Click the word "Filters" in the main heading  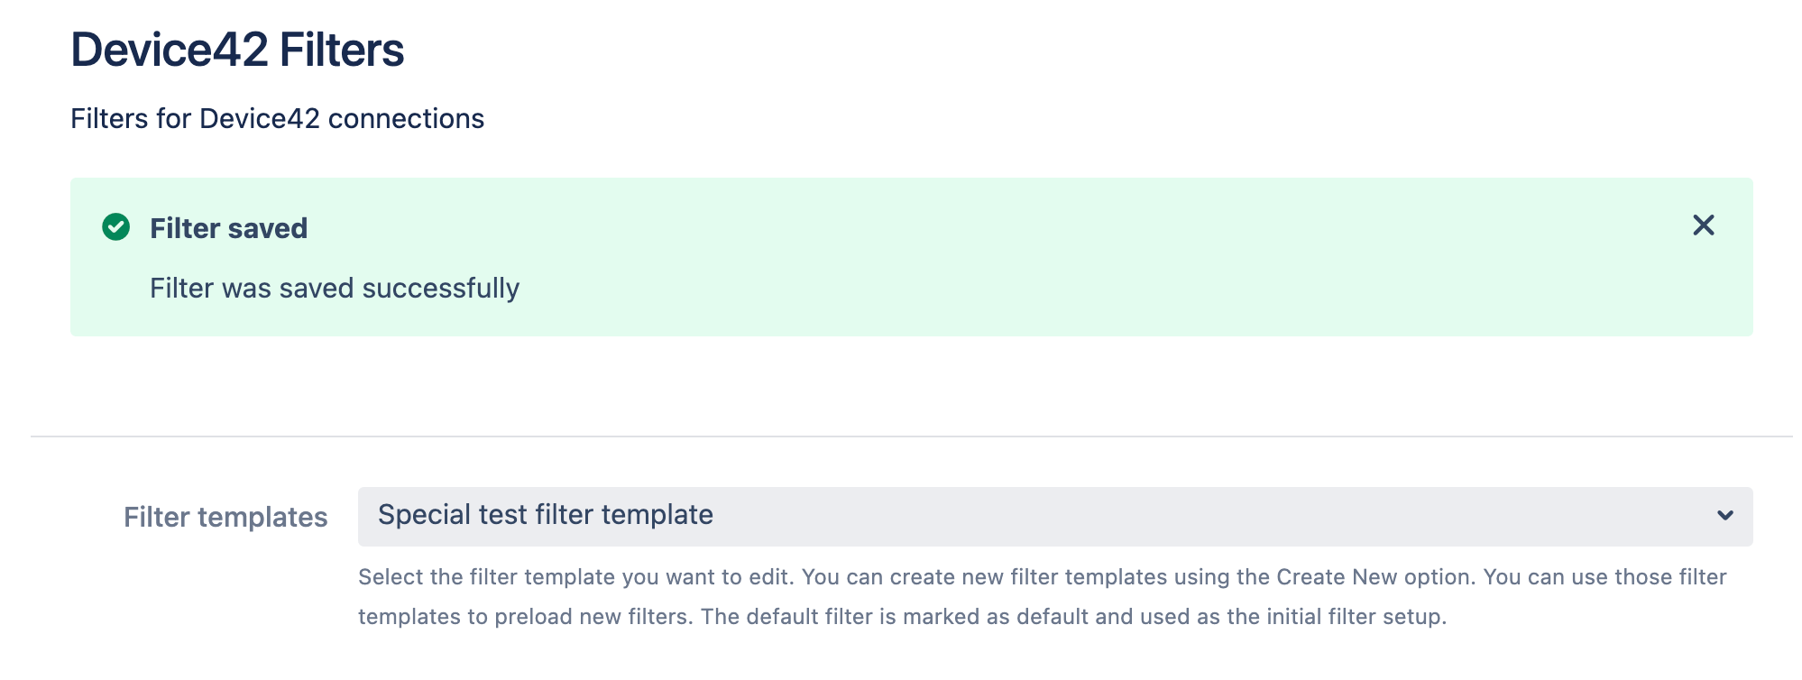[342, 50]
